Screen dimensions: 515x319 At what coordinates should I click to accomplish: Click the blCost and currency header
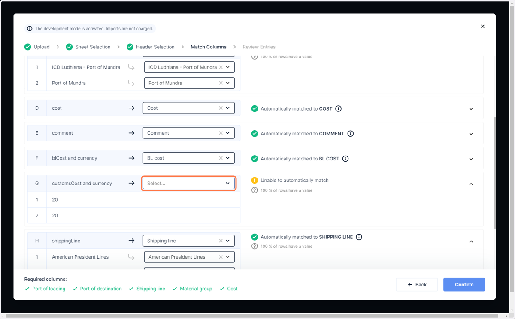click(75, 158)
